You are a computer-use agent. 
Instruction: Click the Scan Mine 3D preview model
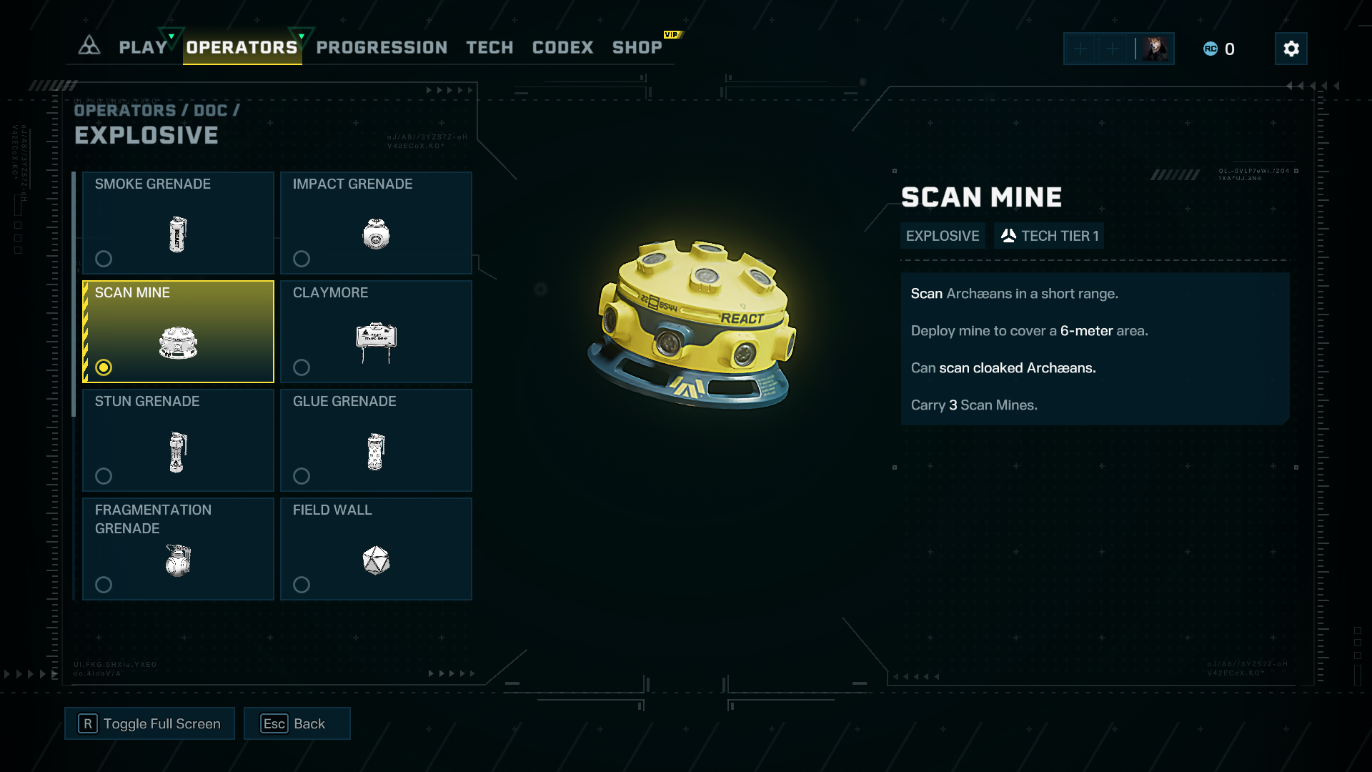[x=692, y=324]
